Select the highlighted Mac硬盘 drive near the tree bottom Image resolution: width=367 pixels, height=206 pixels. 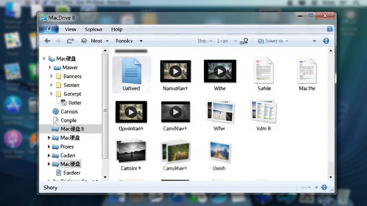pyautogui.click(x=66, y=164)
